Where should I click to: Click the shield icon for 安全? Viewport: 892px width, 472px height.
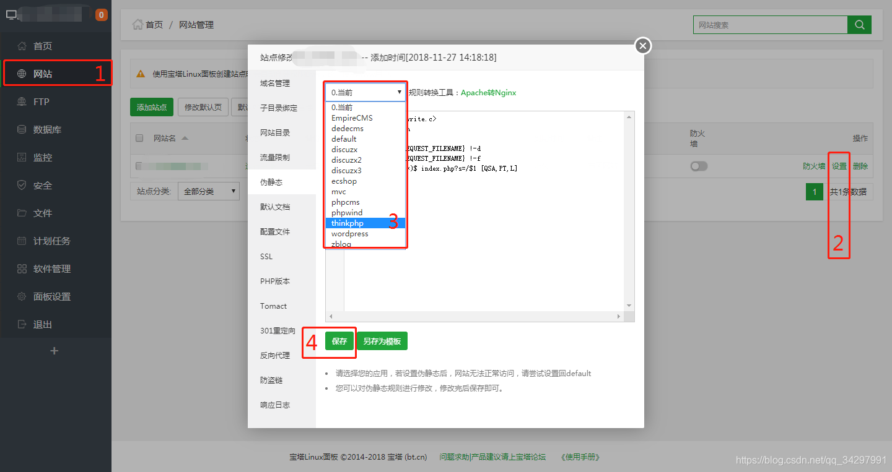coord(22,185)
